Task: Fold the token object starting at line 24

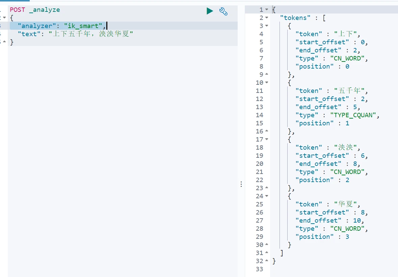Action: point(267,196)
